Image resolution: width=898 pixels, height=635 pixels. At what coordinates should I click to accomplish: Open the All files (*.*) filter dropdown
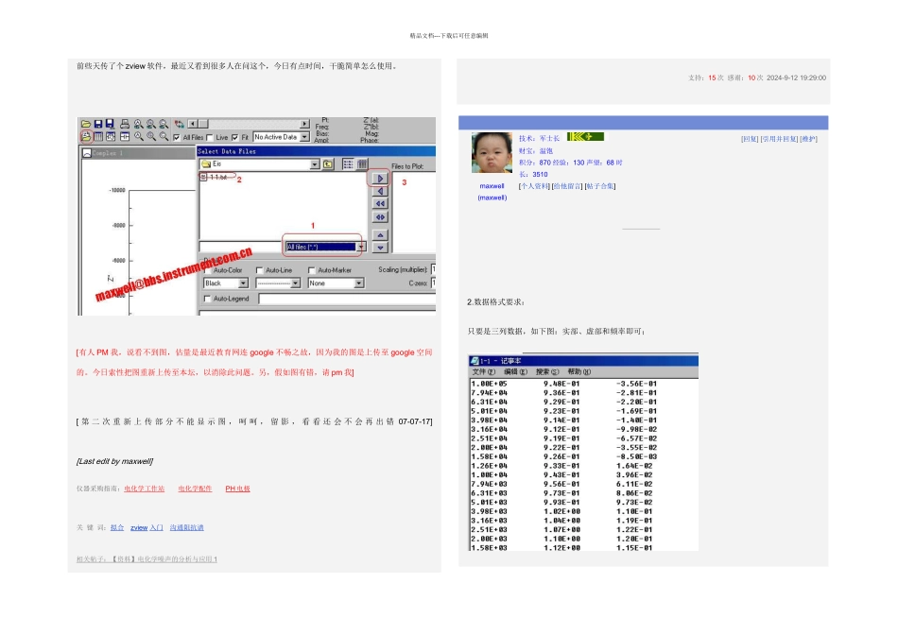pyautogui.click(x=361, y=247)
